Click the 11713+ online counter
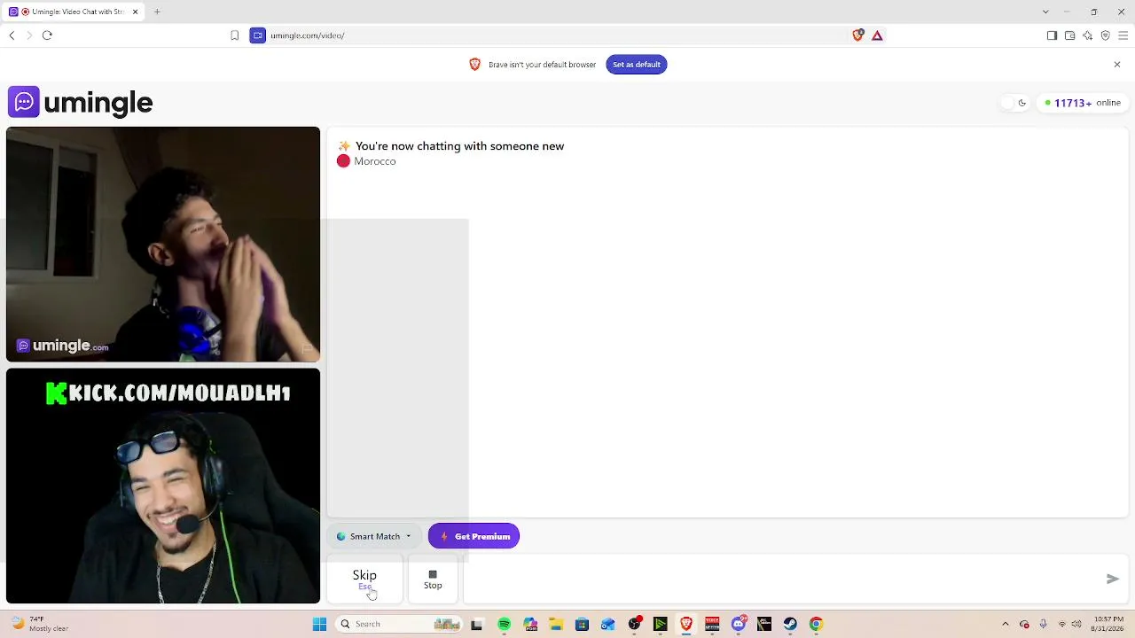Viewport: 1135px width, 638px height. pos(1083,103)
